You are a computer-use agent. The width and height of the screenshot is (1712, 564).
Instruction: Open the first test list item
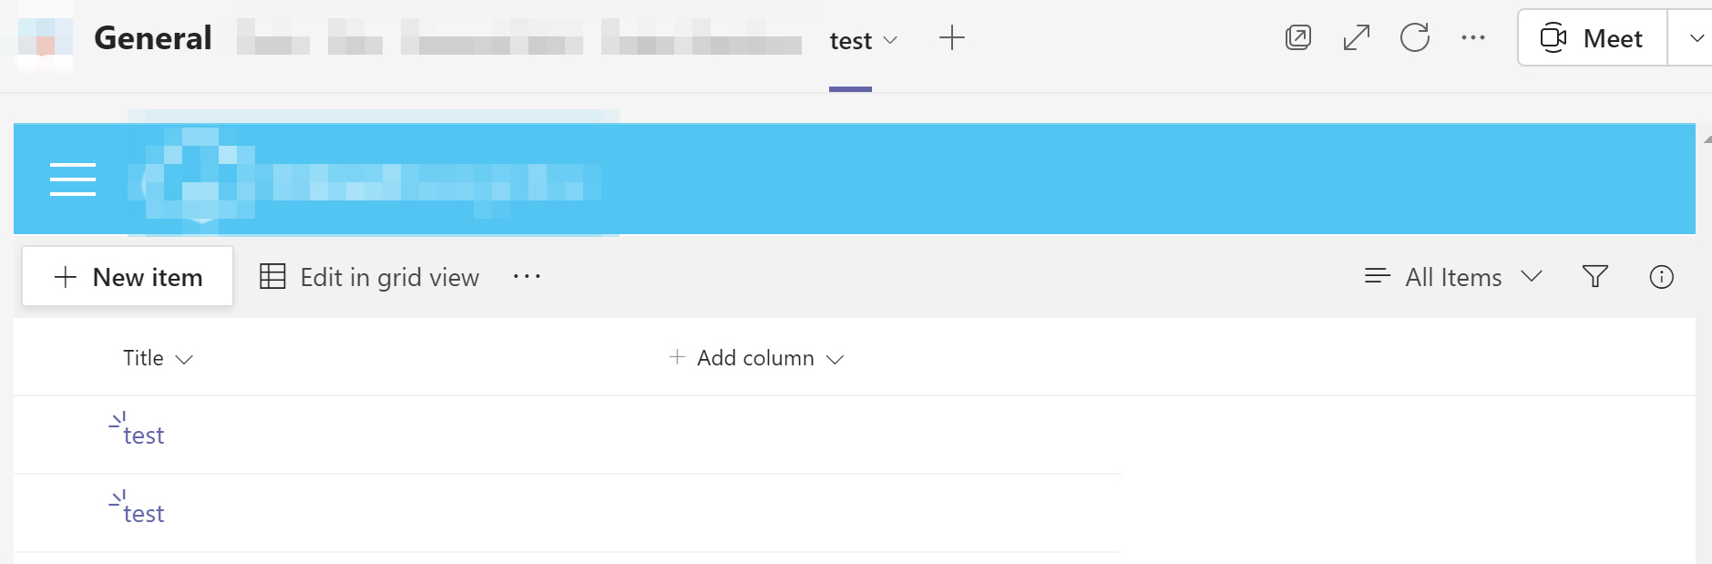point(143,435)
